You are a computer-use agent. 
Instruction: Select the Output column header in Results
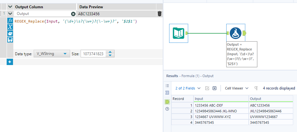[x=271, y=99]
